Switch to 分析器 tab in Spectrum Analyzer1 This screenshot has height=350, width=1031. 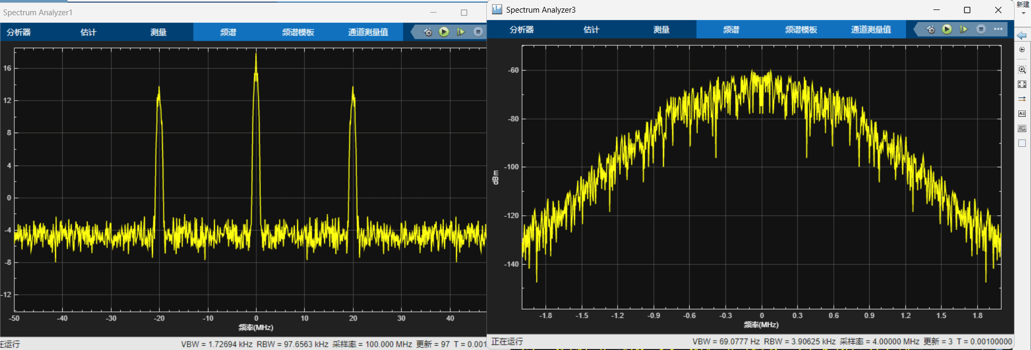click(x=18, y=32)
